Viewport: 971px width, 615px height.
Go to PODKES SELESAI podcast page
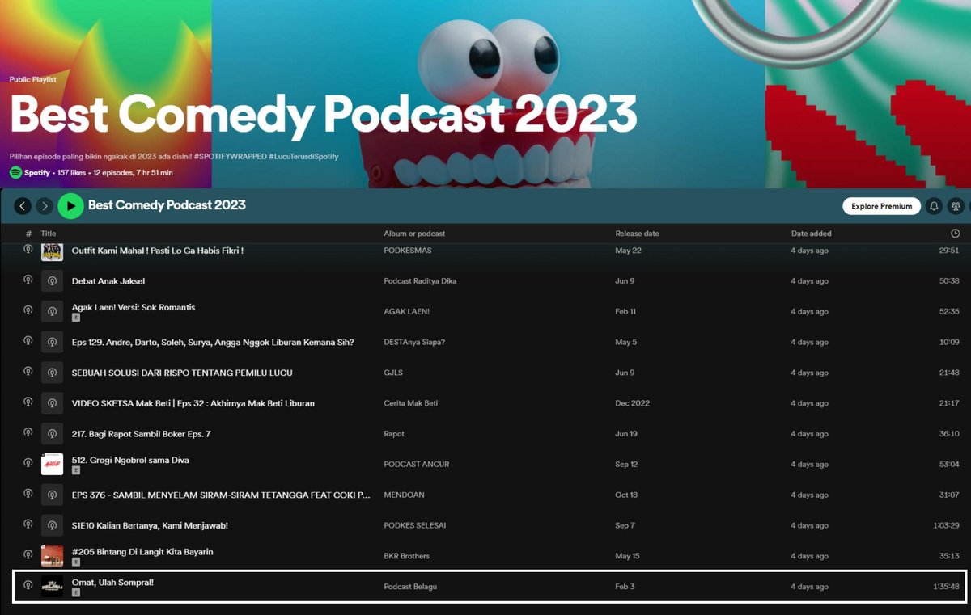(415, 525)
